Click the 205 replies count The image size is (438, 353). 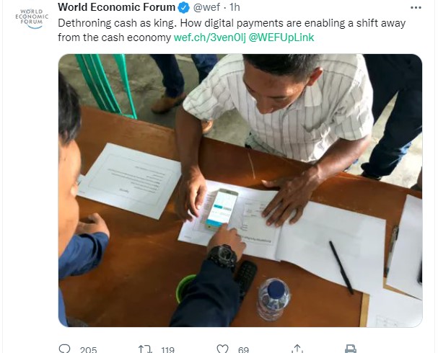(88, 349)
